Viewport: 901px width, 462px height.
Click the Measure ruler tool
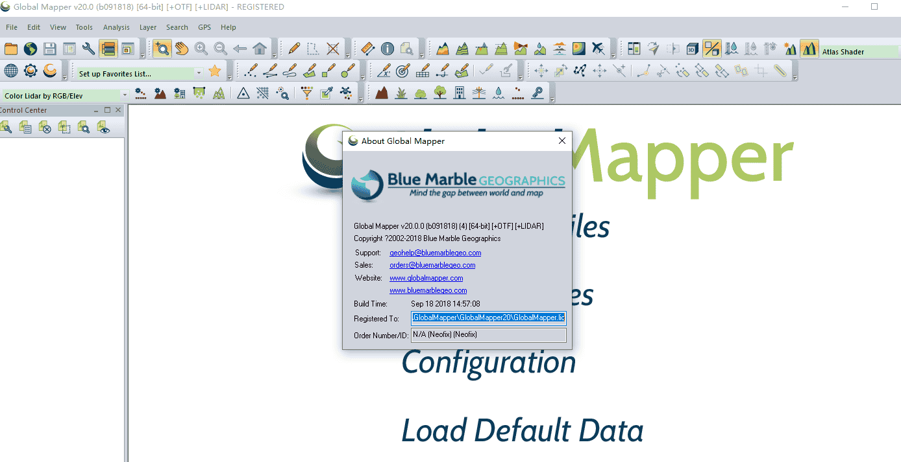367,49
